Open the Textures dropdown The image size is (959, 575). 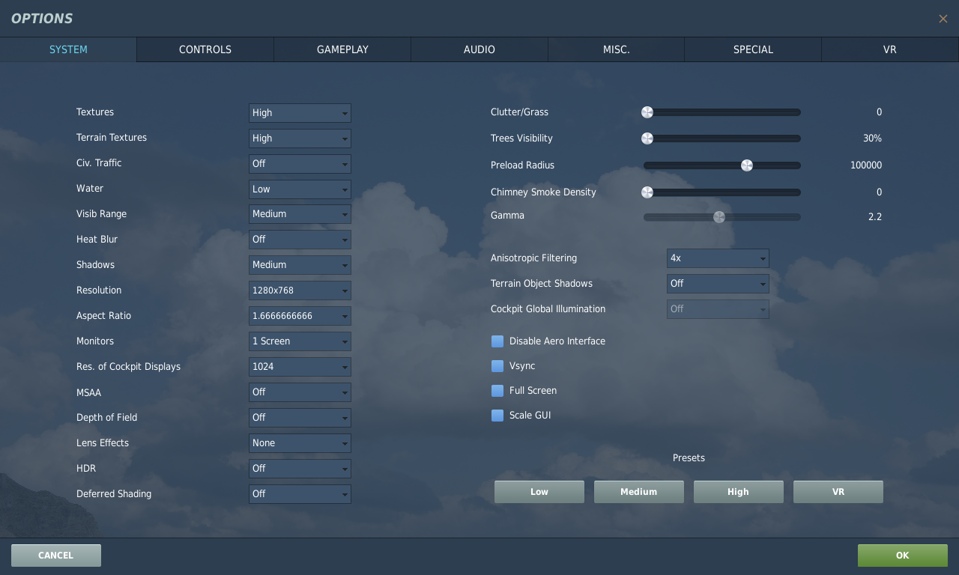(x=300, y=113)
